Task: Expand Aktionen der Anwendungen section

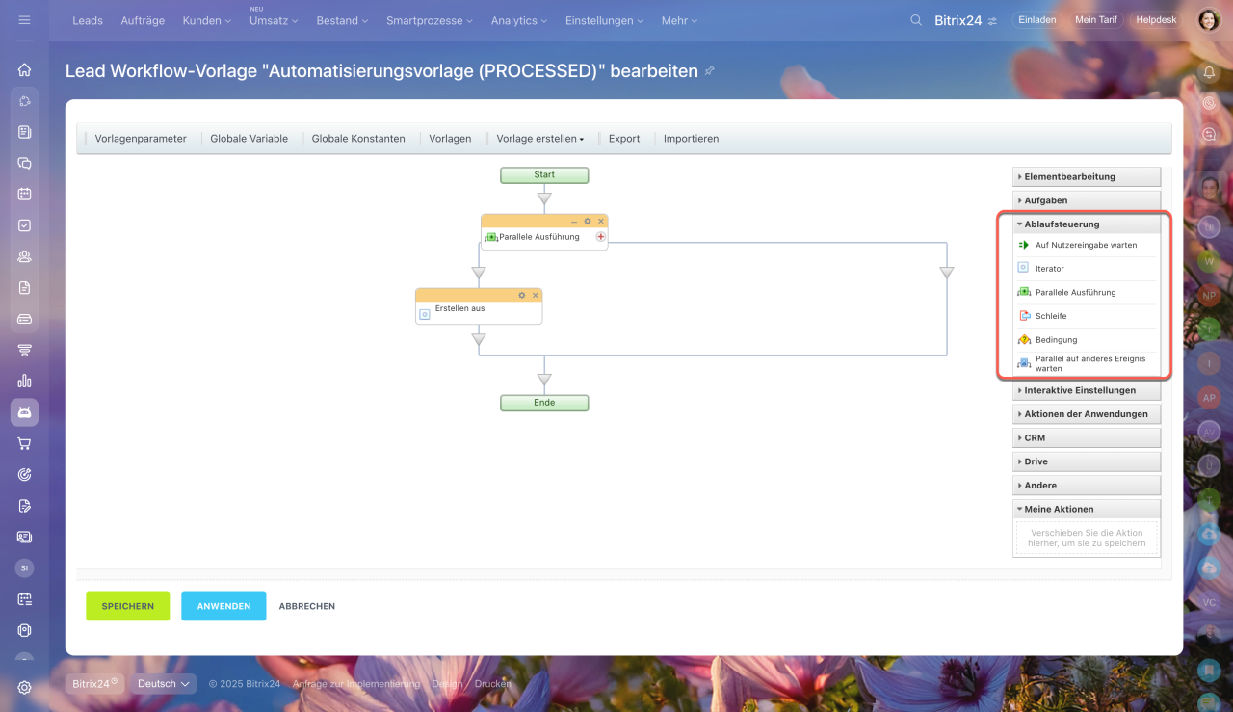Action: [x=1087, y=414]
